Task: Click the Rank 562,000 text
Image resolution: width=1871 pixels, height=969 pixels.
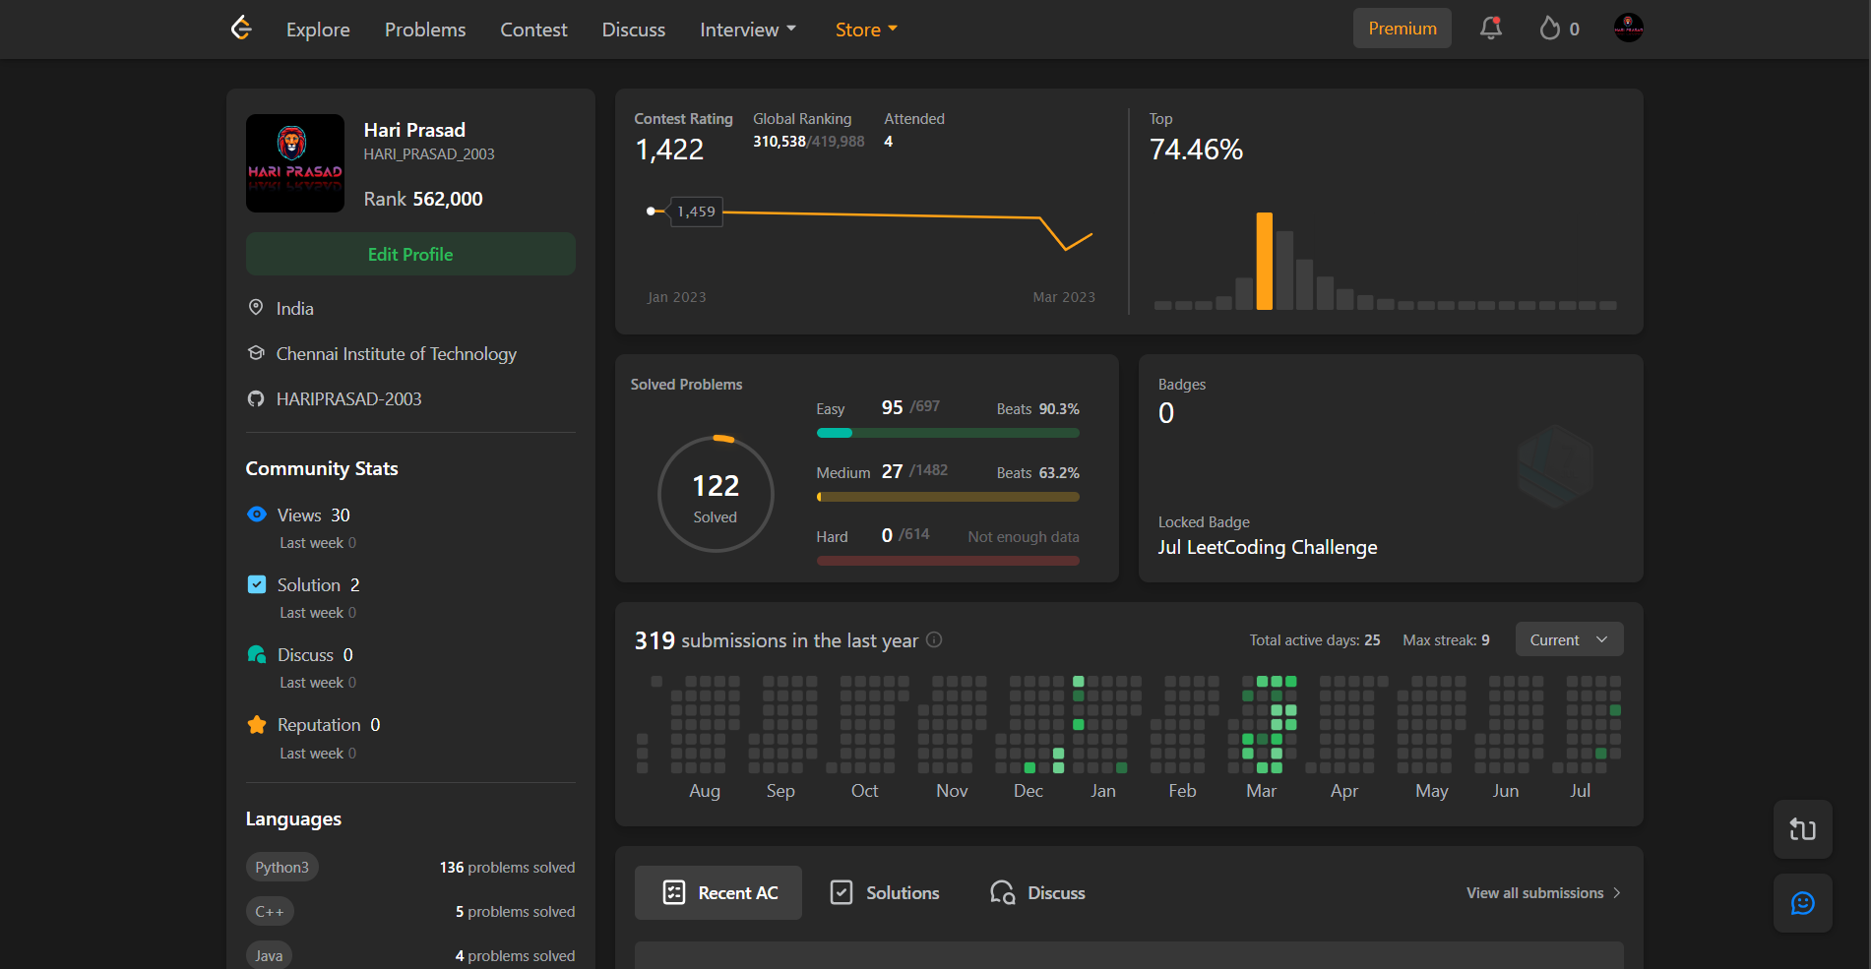Action: (x=423, y=199)
